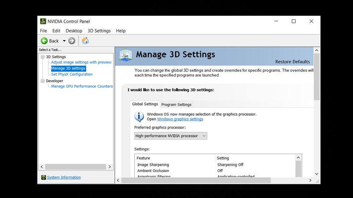The width and height of the screenshot is (353, 198).
Task: Click the settings list scroll up arrow
Action: [298, 158]
